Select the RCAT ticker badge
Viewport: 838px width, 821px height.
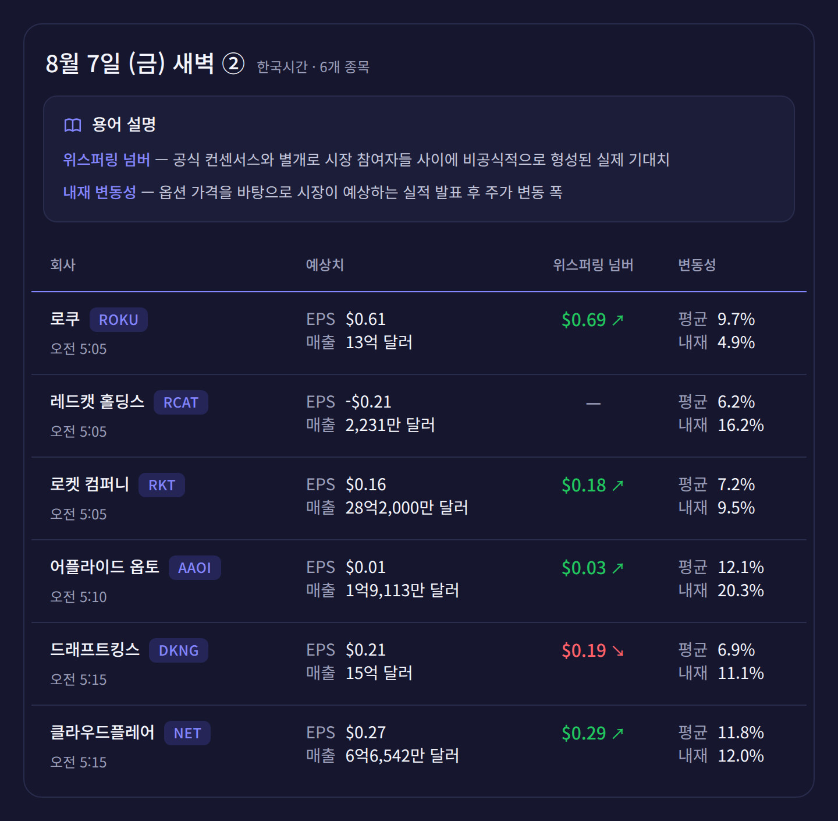coord(181,402)
